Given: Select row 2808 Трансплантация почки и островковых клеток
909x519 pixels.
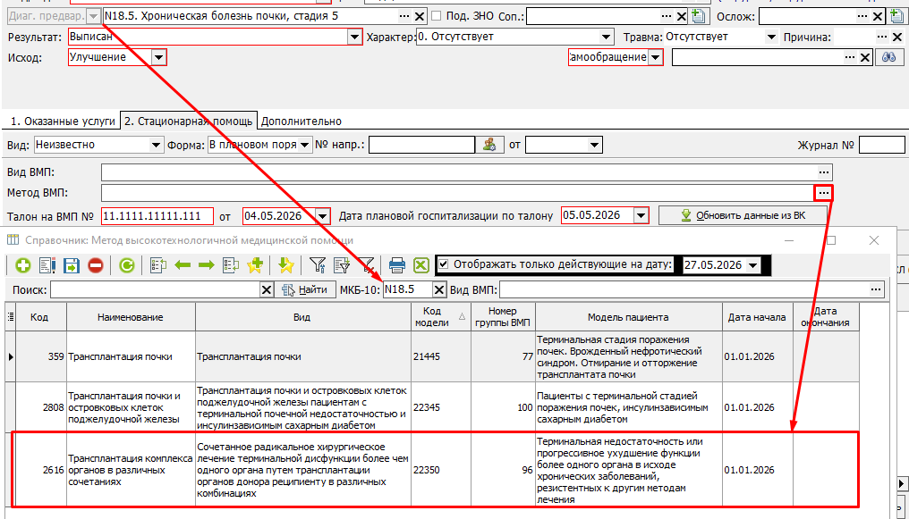Looking at the screenshot, I should click(432, 408).
